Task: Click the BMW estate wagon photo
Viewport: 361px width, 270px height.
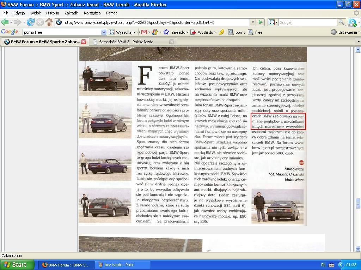Action: click(105, 205)
